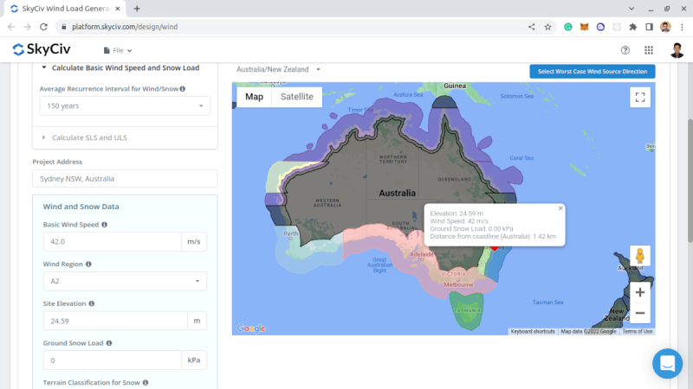Screen dimensions: 693x389
Task: Switch map to Satellite view
Action: 296,97
